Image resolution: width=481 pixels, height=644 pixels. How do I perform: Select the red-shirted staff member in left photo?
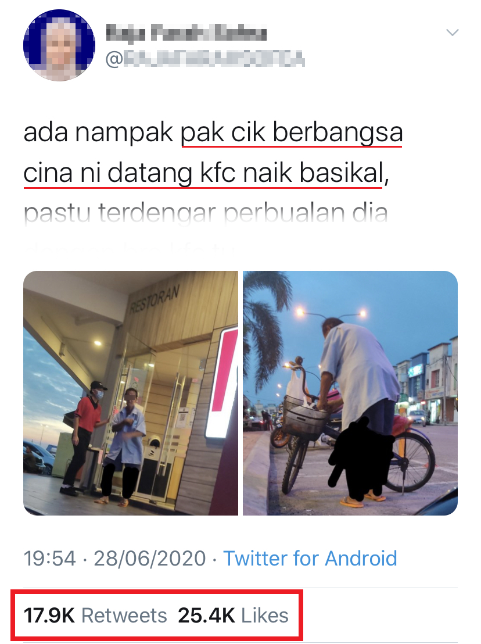pos(85,438)
